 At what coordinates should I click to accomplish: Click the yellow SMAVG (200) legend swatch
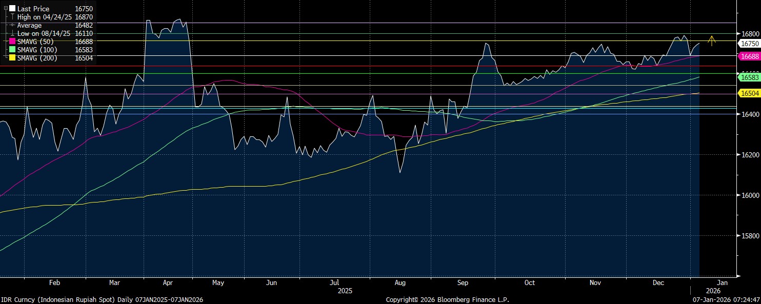(12, 58)
